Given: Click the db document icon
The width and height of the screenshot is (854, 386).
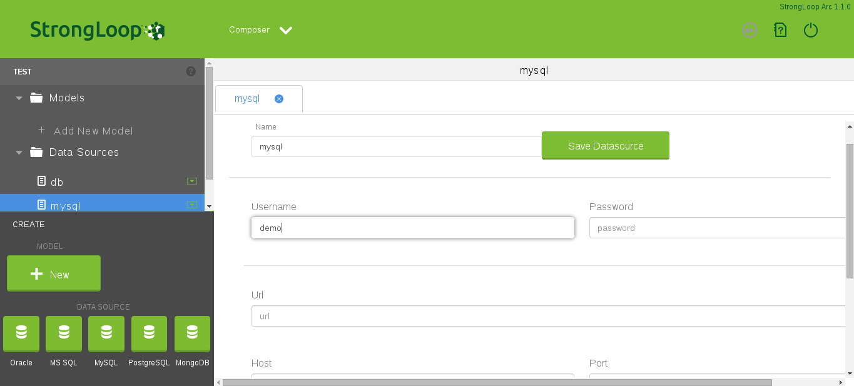Looking at the screenshot, I should tap(41, 181).
